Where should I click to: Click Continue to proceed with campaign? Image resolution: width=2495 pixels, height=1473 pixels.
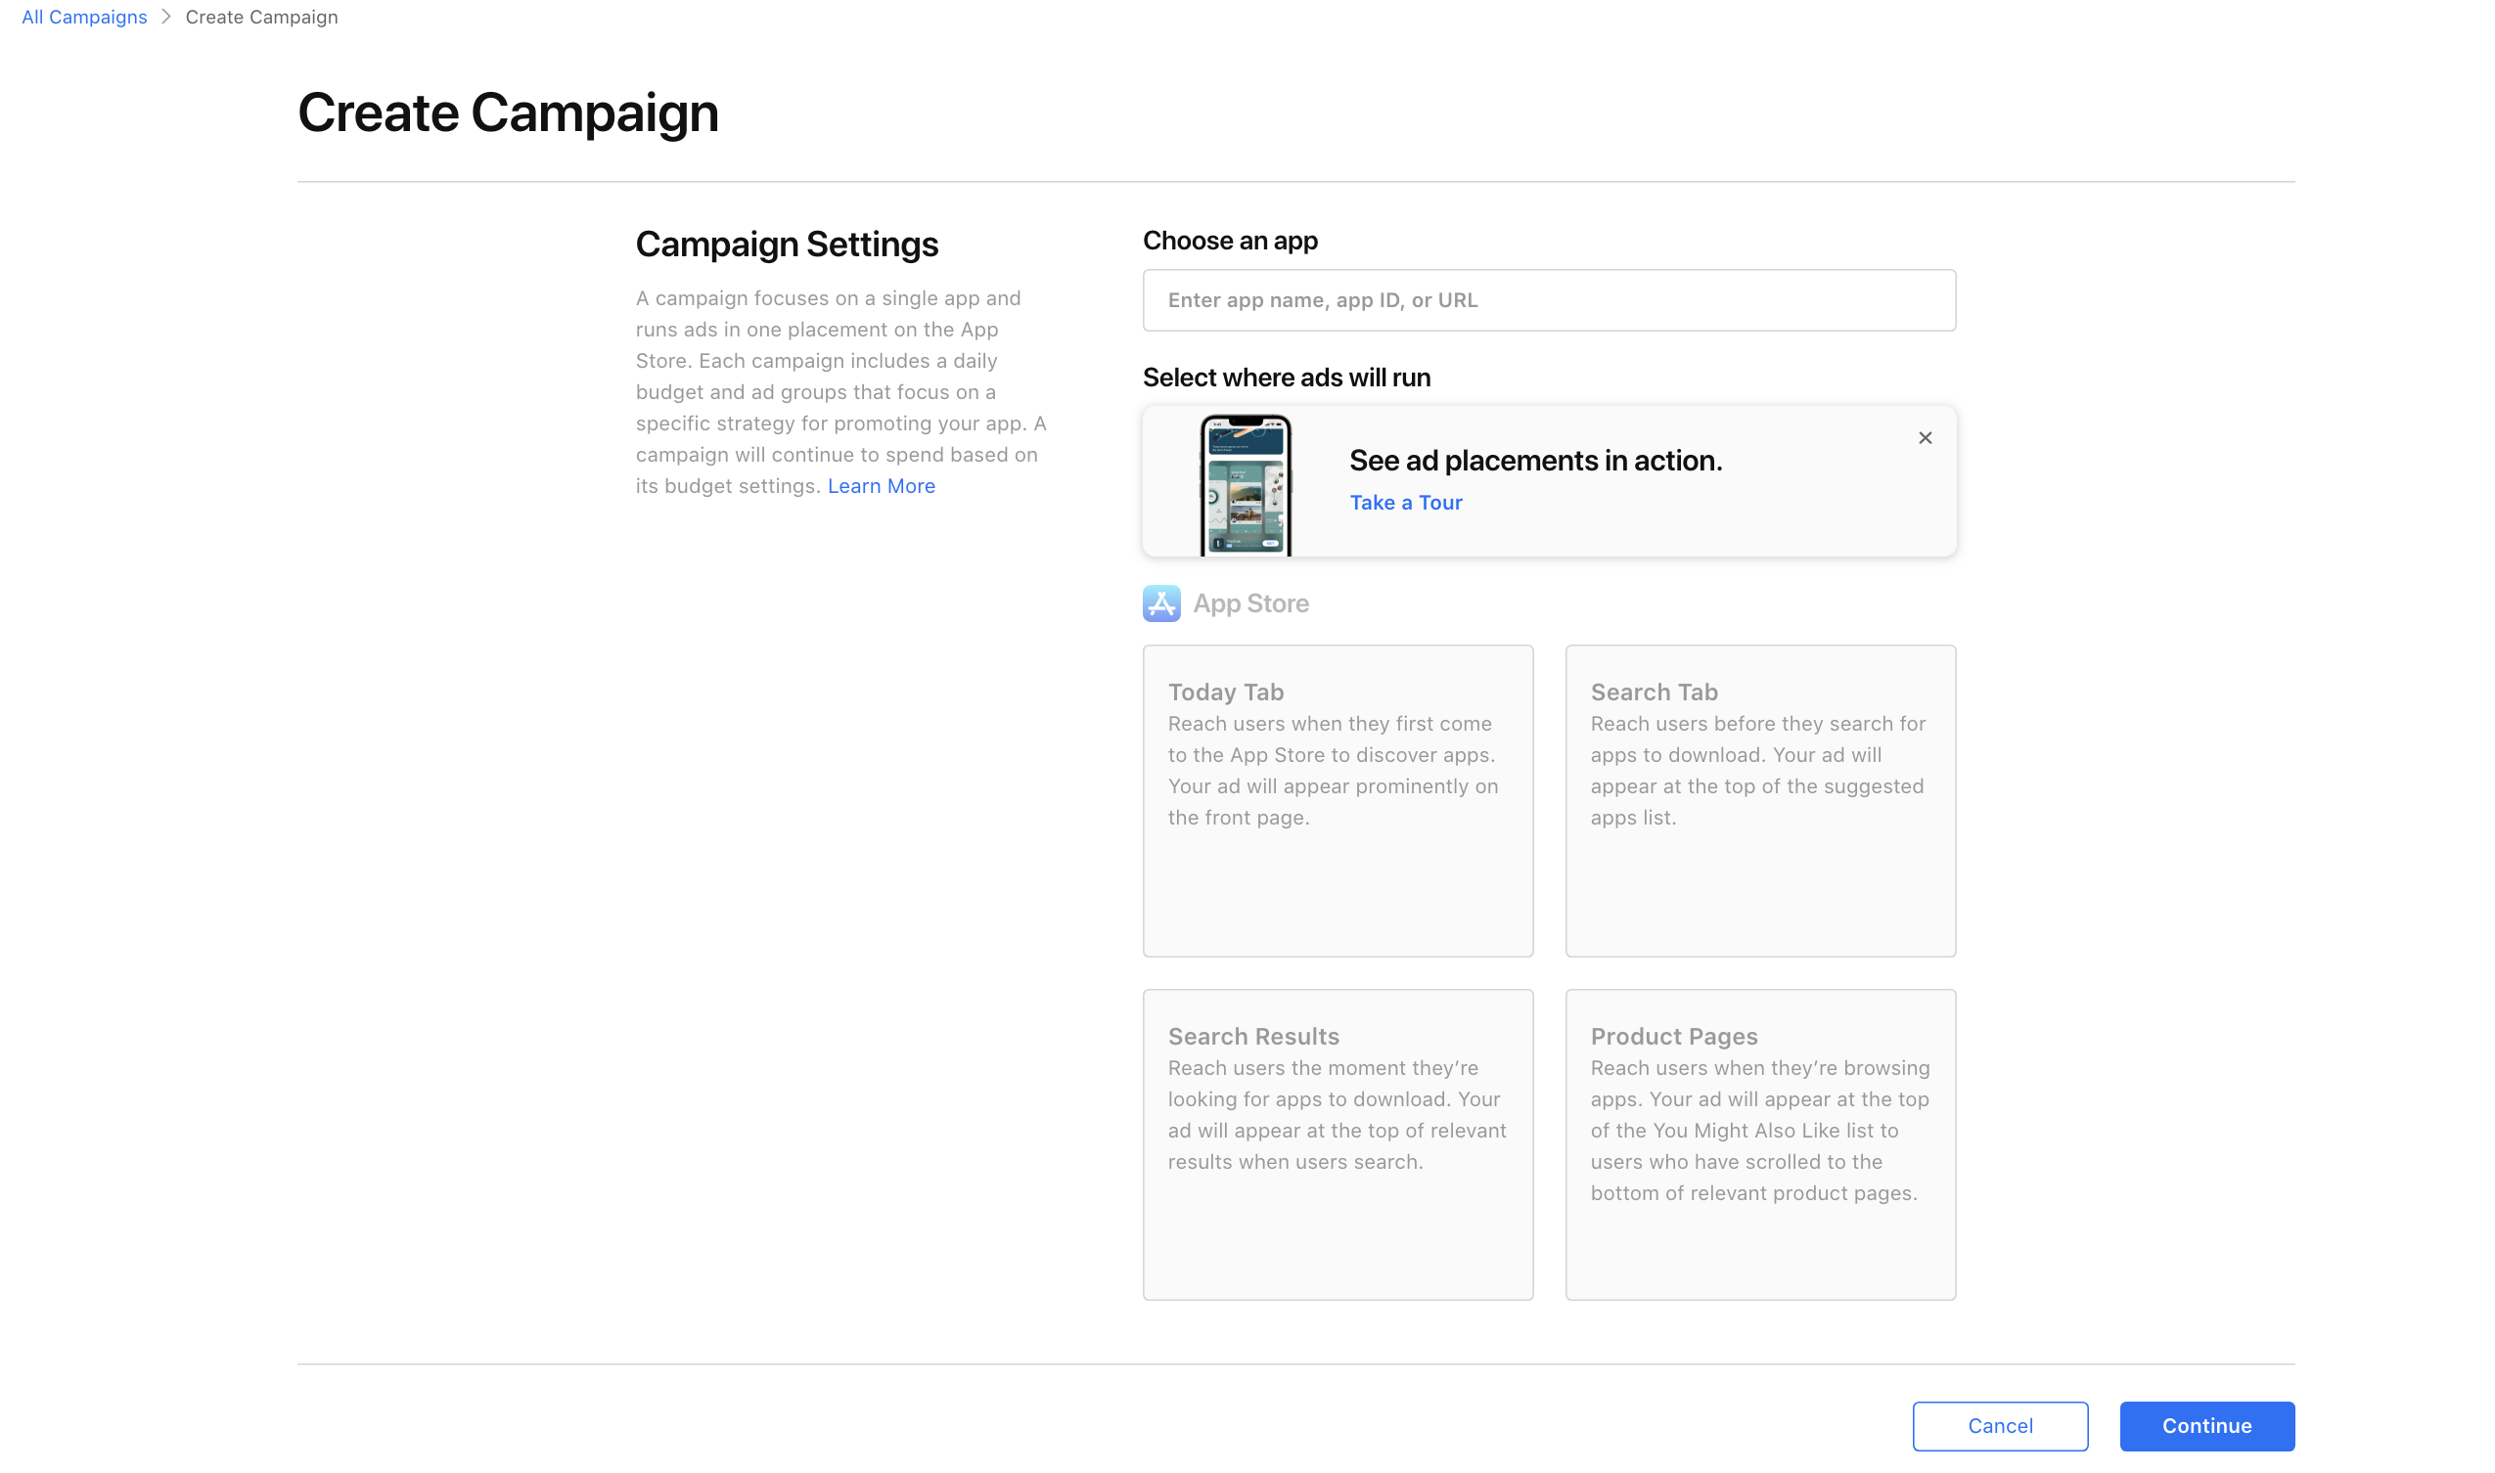point(2207,1426)
